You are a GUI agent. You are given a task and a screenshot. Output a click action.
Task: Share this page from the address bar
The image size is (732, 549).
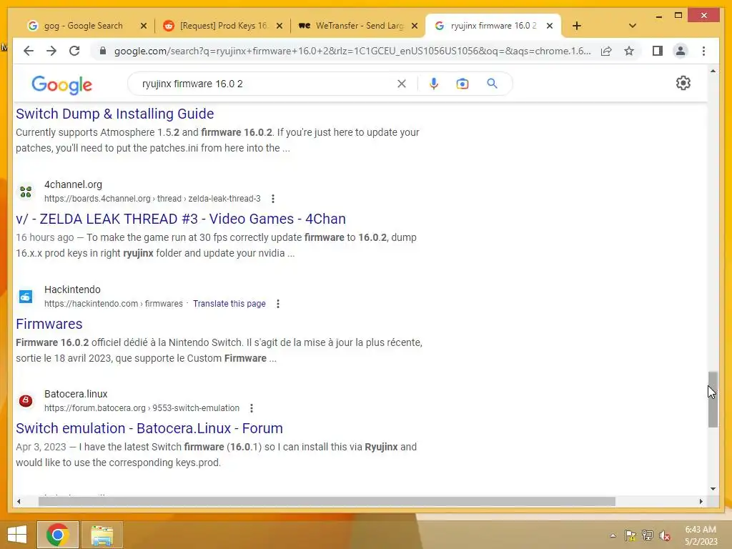pos(606,51)
